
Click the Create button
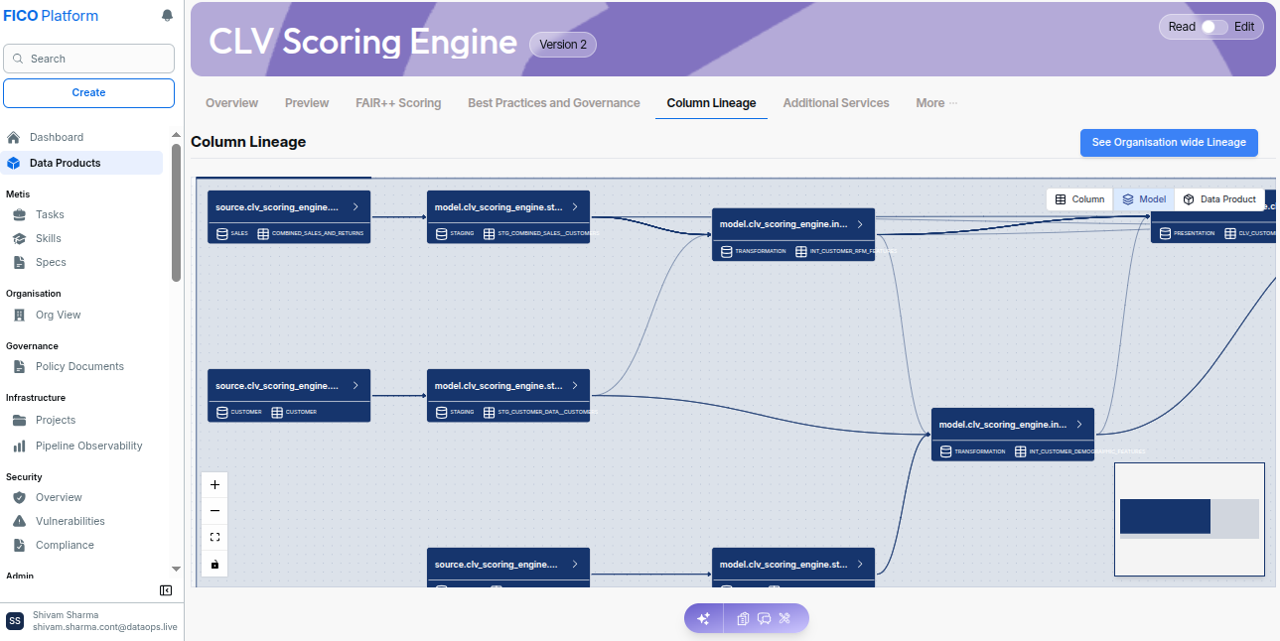point(88,92)
